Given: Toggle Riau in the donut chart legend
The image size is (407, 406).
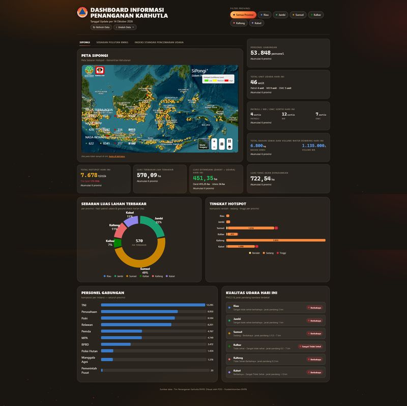Looking at the screenshot, I should tap(107, 276).
